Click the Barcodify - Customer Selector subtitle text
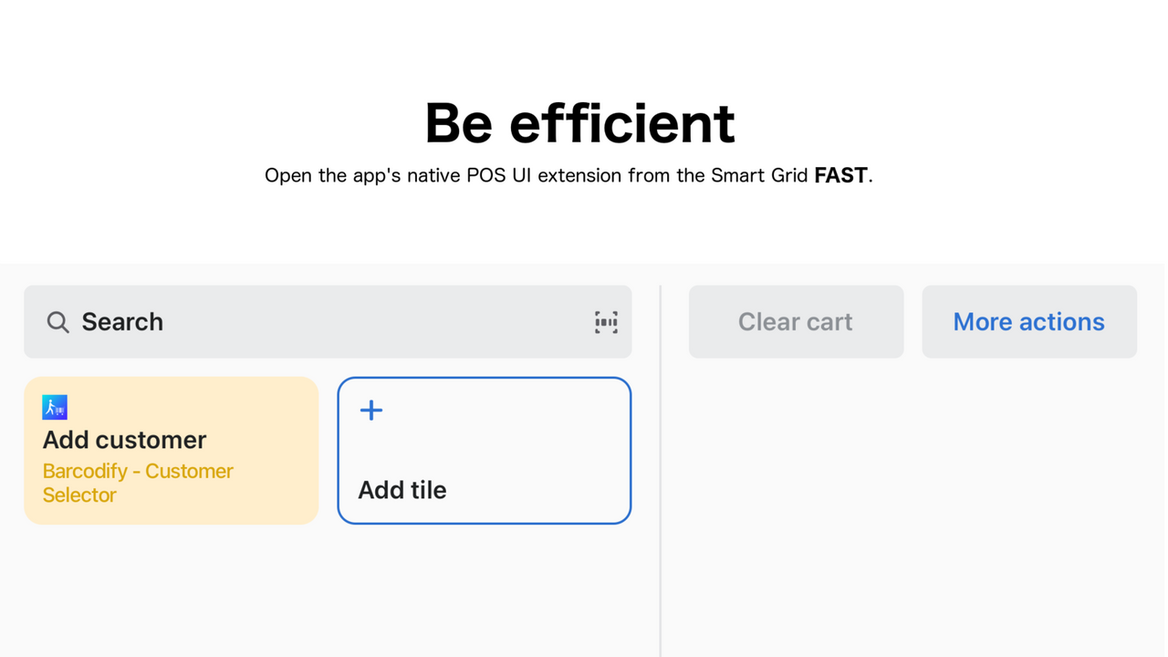 pyautogui.click(x=138, y=483)
